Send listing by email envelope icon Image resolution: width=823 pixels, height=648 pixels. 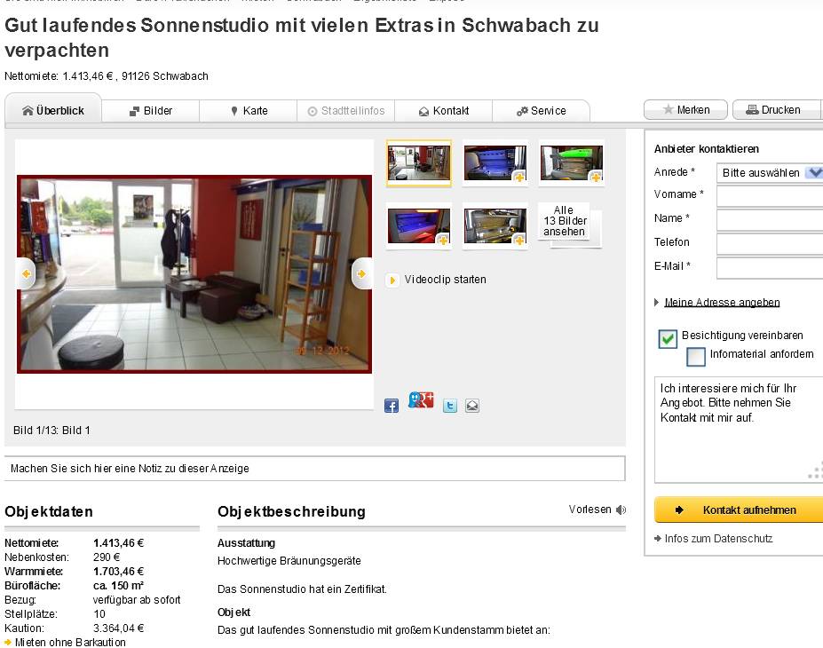[471, 406]
